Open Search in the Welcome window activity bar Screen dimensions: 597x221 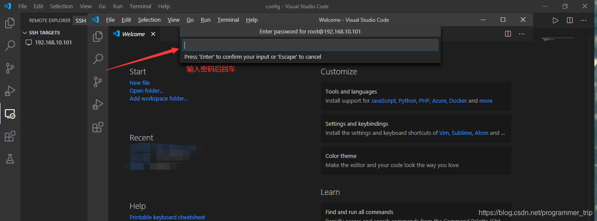click(98, 59)
